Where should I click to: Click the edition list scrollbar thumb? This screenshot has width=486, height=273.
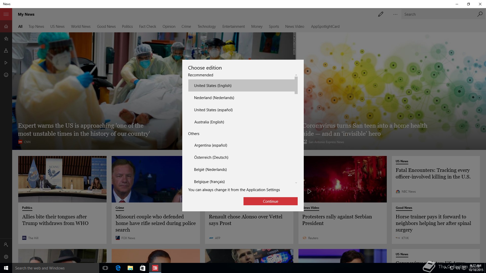click(x=296, y=85)
